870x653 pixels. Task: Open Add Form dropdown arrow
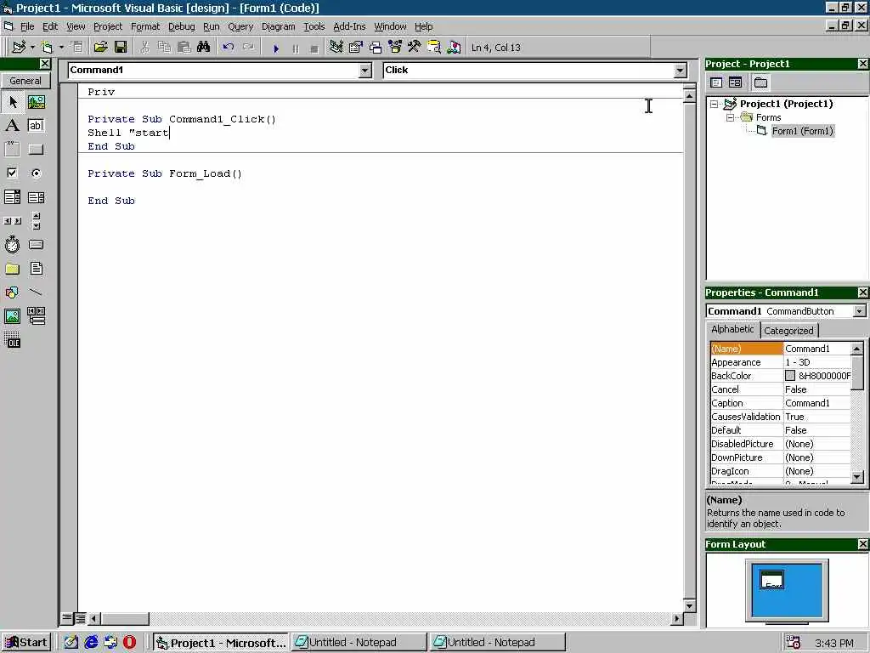[61, 48]
